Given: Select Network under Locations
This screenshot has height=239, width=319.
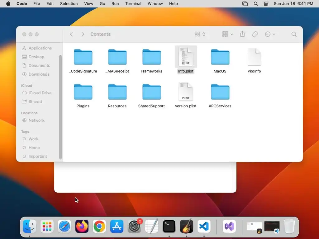Looking at the screenshot, I should (x=33, y=120).
